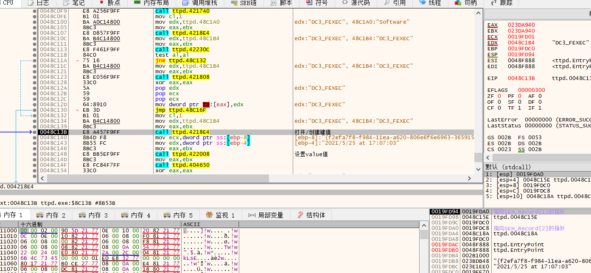Image resolution: width=591 pixels, height=273 pixels.
Task: Toggle breakpoint dot at address 0048C11A
Action: click(x=35, y=61)
